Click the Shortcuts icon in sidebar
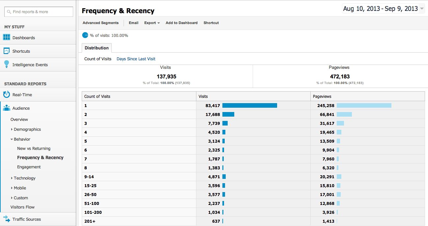 [7, 51]
